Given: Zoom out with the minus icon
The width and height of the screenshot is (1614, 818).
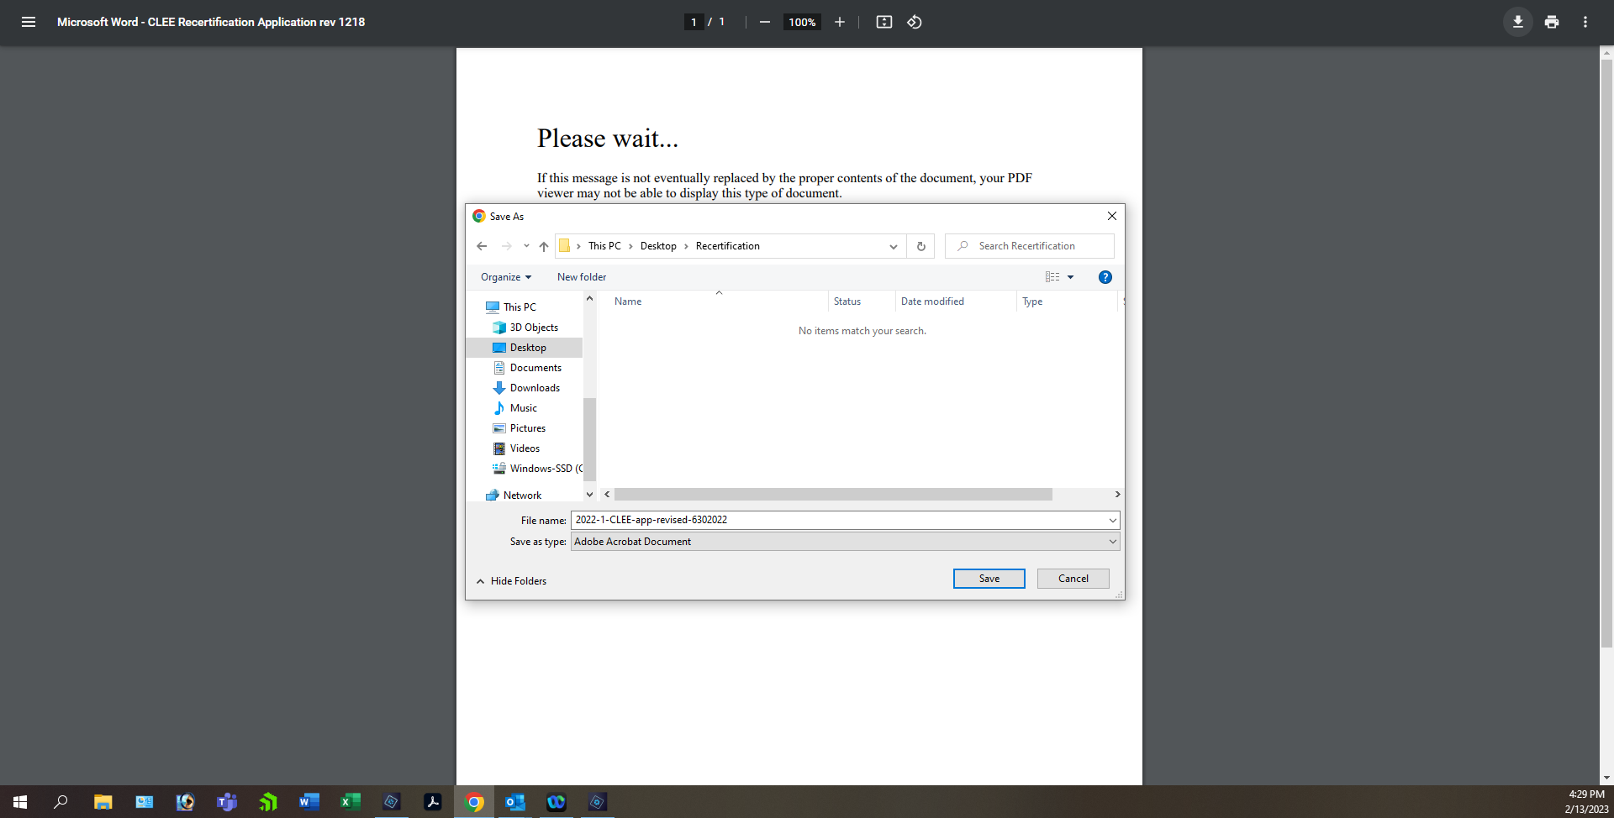Looking at the screenshot, I should point(764,22).
